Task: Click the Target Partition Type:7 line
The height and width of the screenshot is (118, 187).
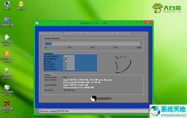Action: point(75,85)
